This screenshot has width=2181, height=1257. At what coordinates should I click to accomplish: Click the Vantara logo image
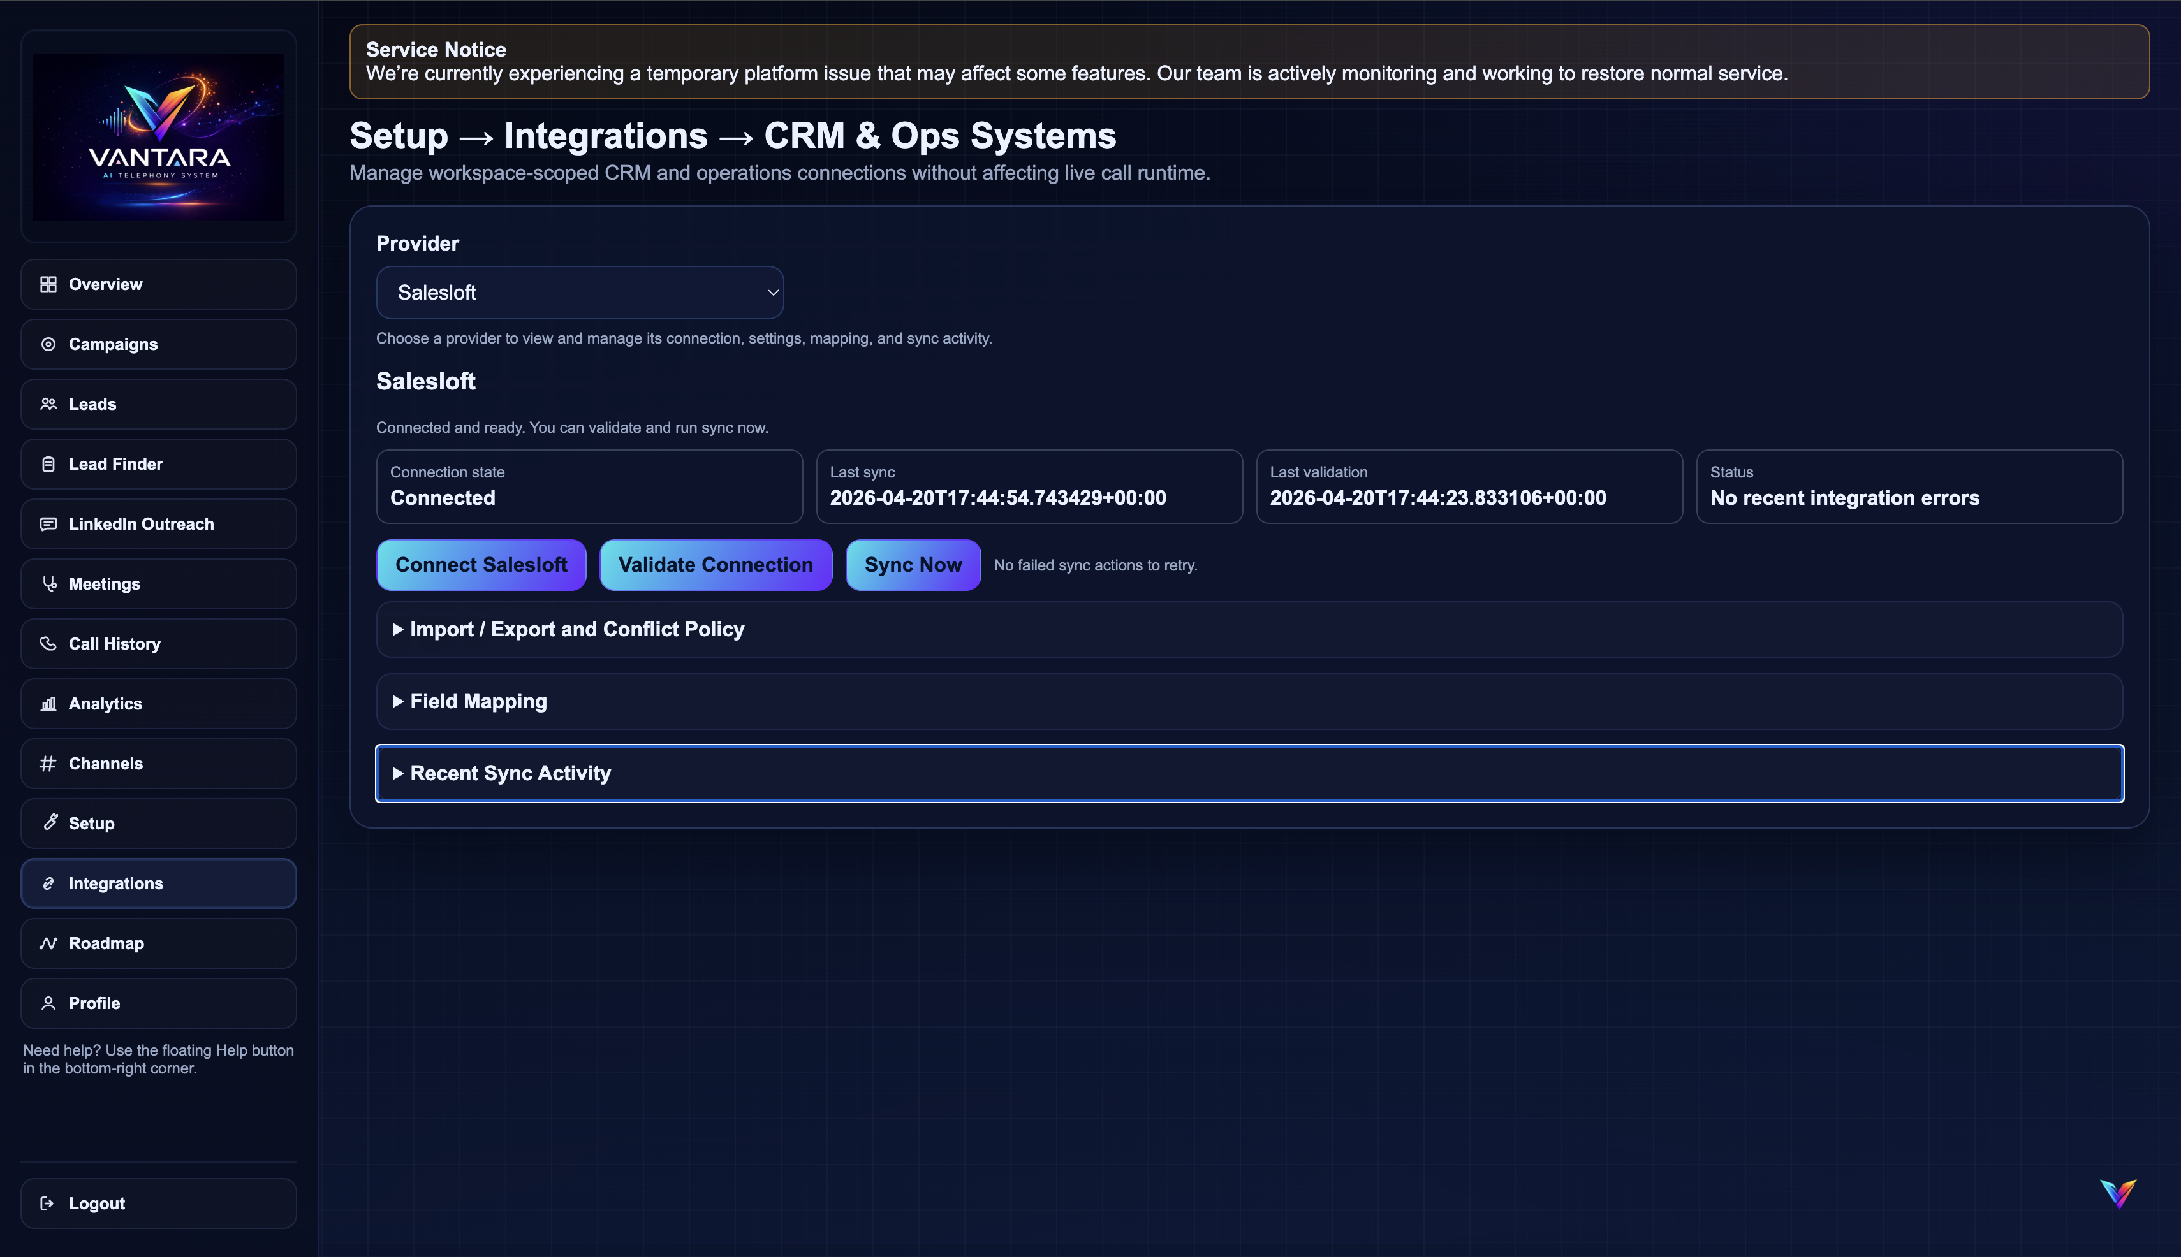coord(158,137)
